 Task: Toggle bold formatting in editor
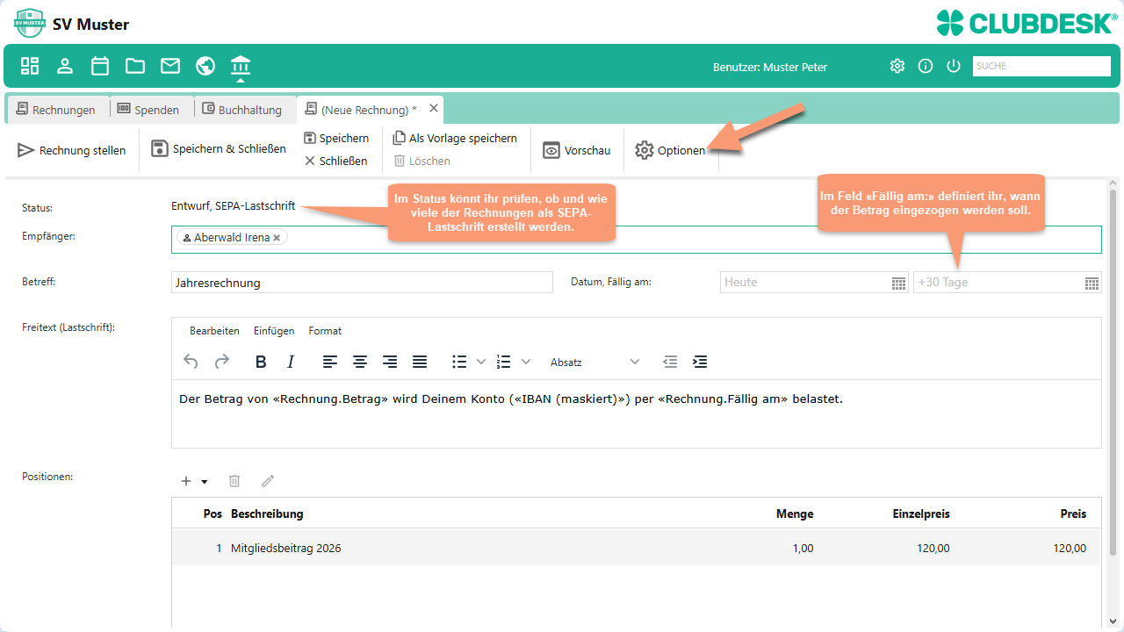pyautogui.click(x=261, y=362)
